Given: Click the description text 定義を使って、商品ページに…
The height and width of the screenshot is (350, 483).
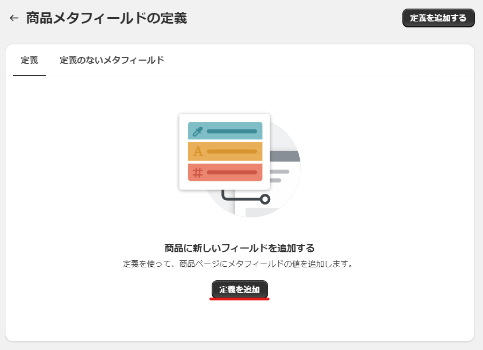Looking at the screenshot, I should 238,264.
